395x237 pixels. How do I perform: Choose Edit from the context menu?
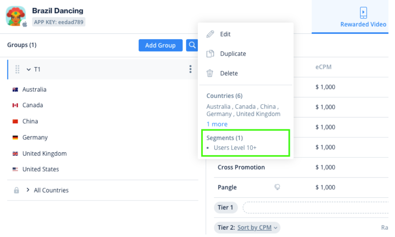point(225,34)
